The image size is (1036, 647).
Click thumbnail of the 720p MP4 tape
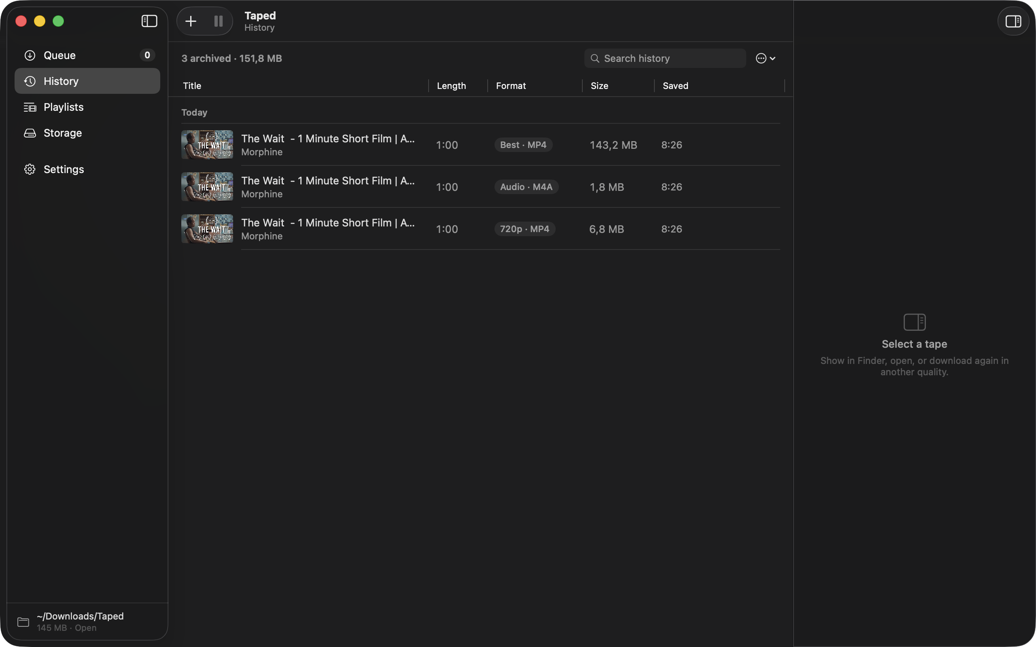(207, 228)
